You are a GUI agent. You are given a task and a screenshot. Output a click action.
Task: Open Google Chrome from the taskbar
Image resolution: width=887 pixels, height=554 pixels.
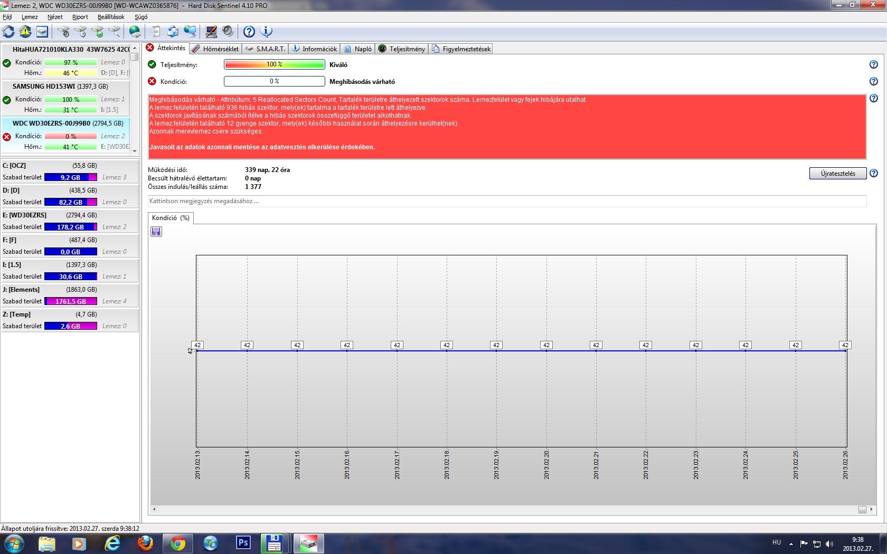(178, 543)
